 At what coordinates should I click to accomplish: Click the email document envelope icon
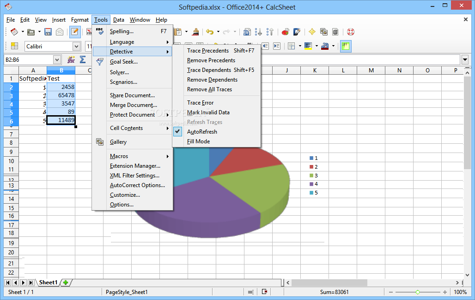pyautogui.click(x=60, y=32)
